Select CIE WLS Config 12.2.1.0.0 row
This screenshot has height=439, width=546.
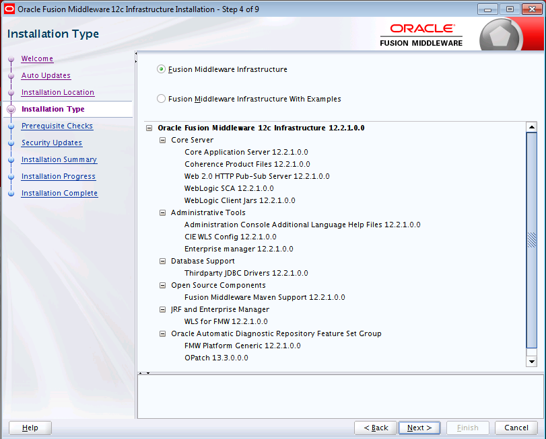coord(230,237)
